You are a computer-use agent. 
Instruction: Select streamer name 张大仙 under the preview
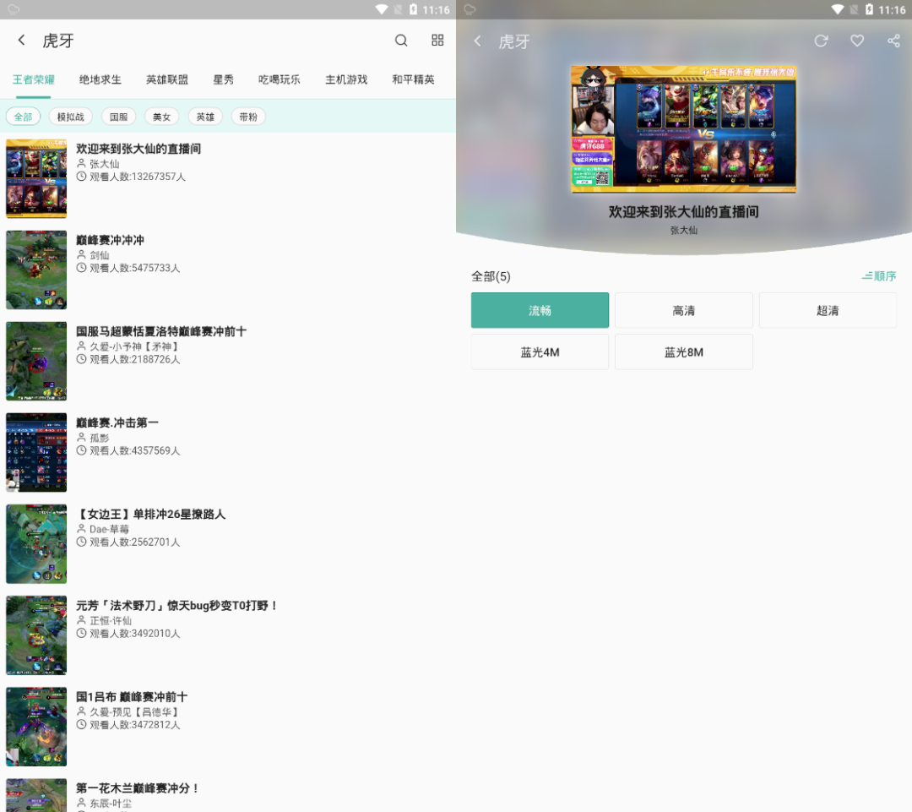[683, 230]
